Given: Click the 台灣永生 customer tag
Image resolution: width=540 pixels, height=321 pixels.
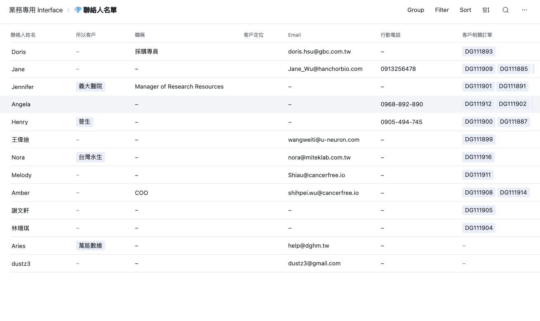Looking at the screenshot, I should tap(90, 157).
